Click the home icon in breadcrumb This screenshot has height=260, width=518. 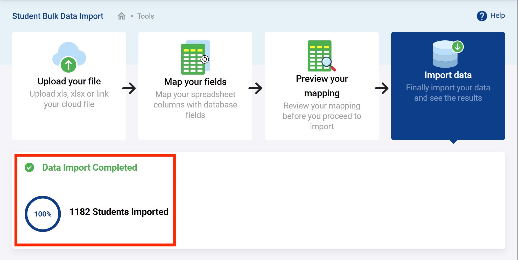point(121,16)
